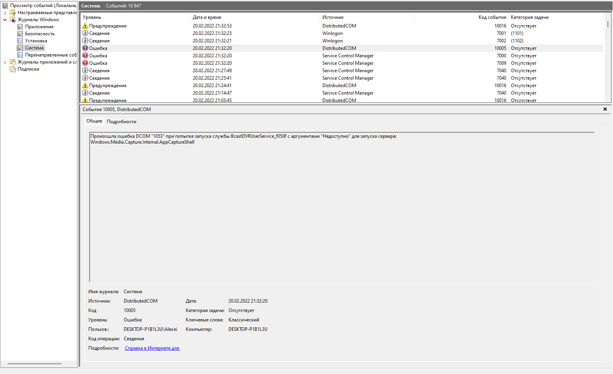This screenshot has height=374, width=613.
Task: Switch to the Подробности tab
Action: coord(122,122)
